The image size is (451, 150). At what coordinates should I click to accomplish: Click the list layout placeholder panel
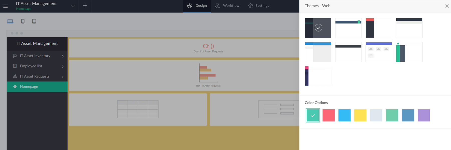coord(255,109)
